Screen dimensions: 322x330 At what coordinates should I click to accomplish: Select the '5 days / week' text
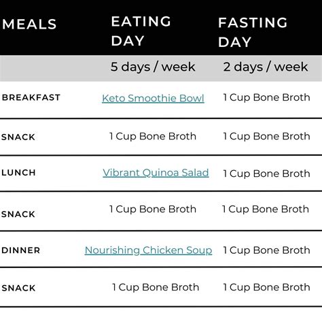pyautogui.click(x=153, y=67)
